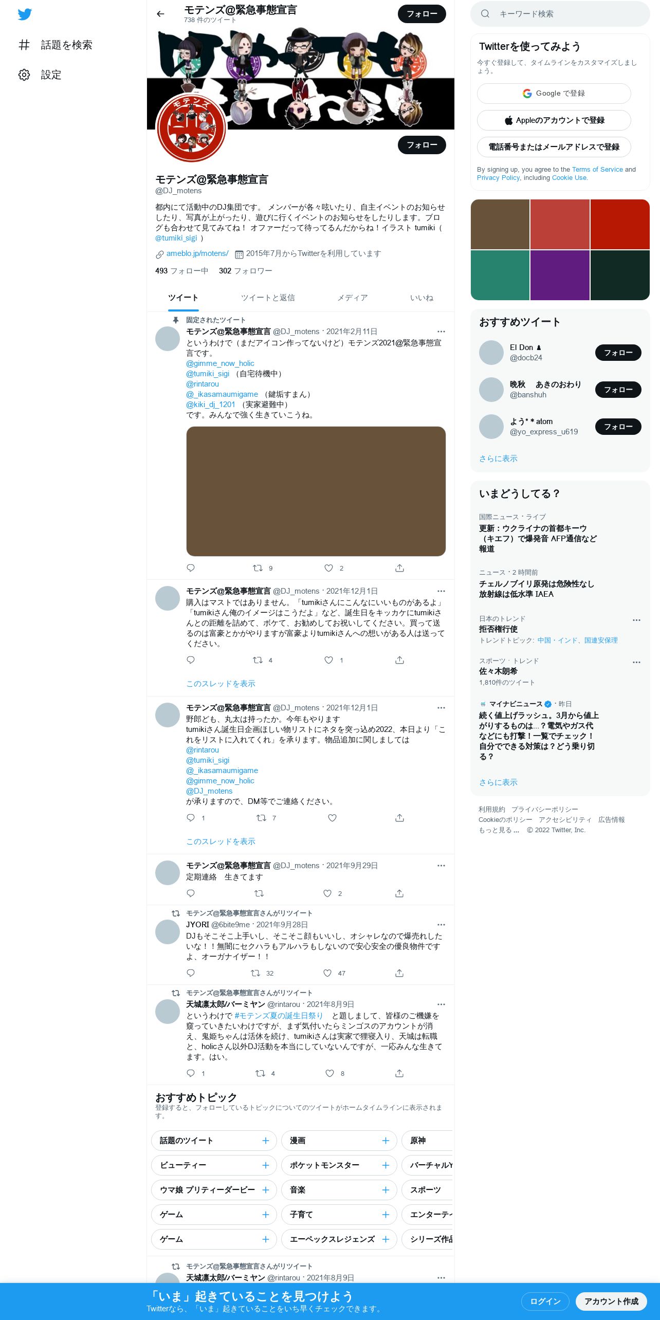Open more options on 拒否権行使 trend
The width and height of the screenshot is (660, 1320).
(x=636, y=620)
